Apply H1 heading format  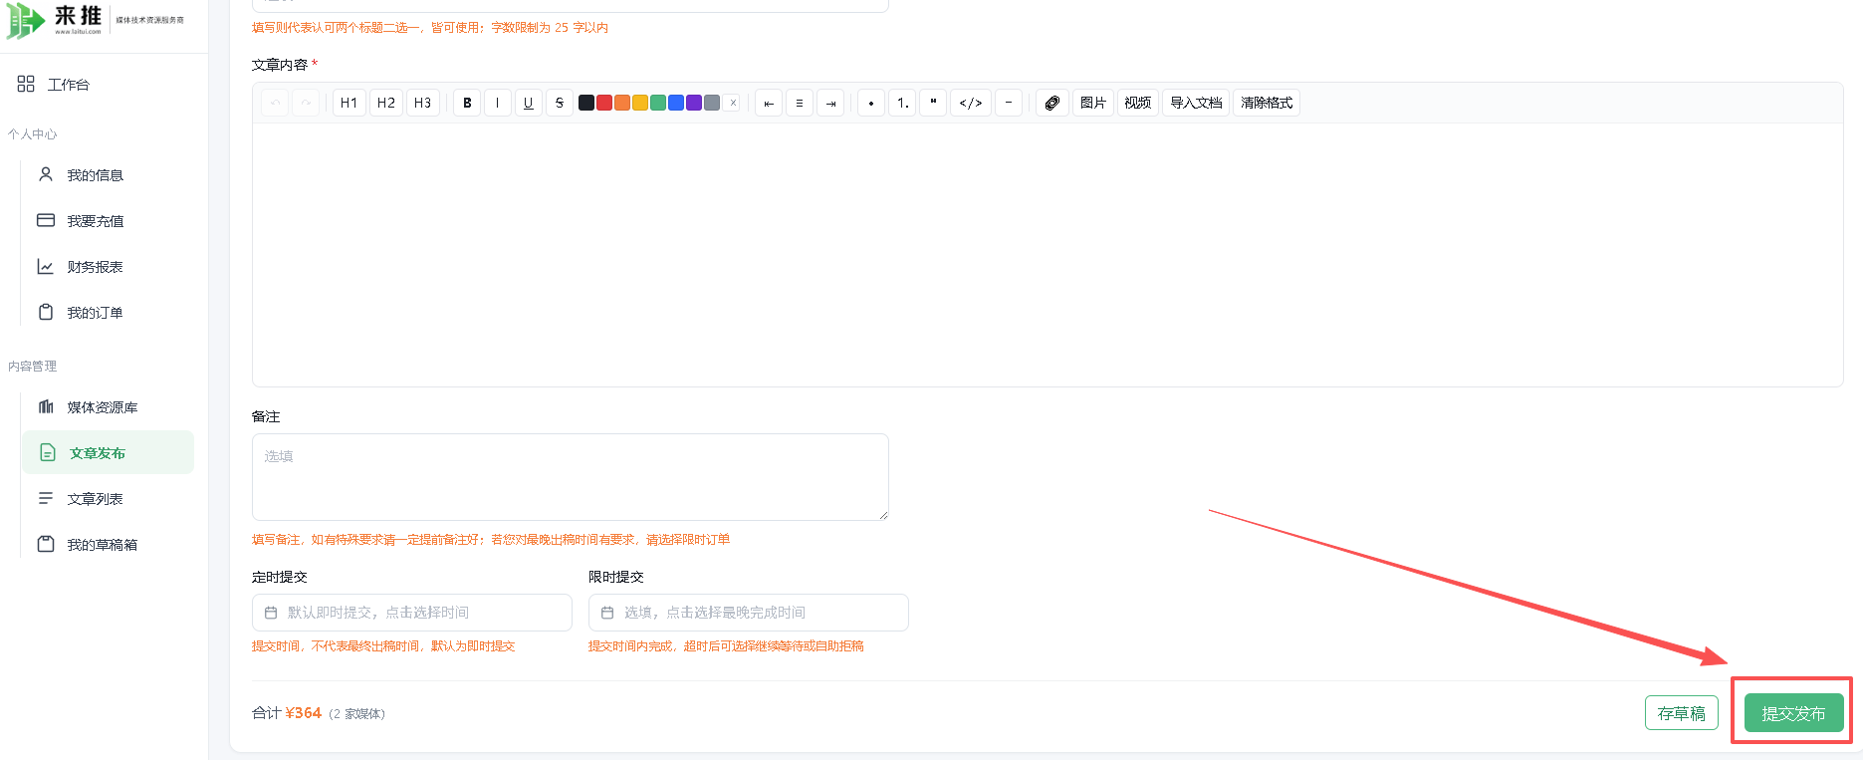[x=349, y=103]
